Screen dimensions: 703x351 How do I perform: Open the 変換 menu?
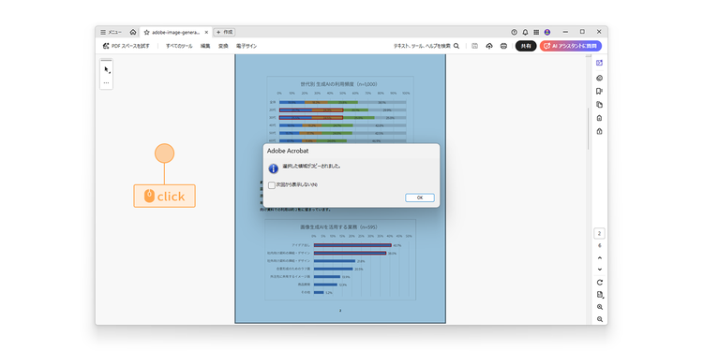pyautogui.click(x=223, y=46)
